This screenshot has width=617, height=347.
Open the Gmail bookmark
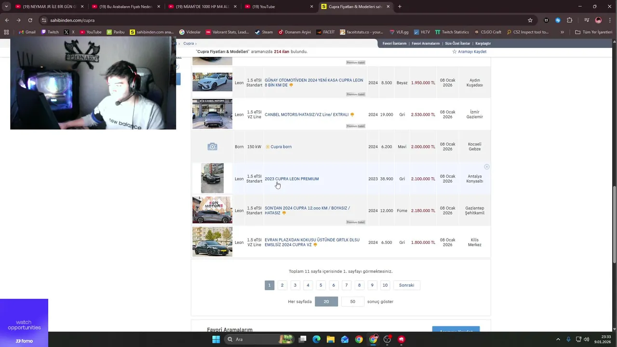click(27, 32)
